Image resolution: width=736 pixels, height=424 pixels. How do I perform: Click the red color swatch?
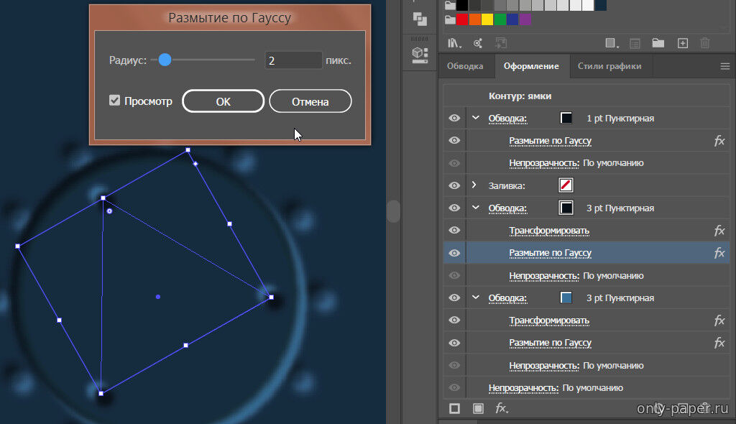(462, 19)
